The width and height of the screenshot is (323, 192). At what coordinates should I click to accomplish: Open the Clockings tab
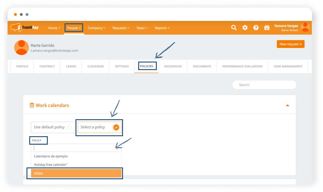tap(96, 66)
